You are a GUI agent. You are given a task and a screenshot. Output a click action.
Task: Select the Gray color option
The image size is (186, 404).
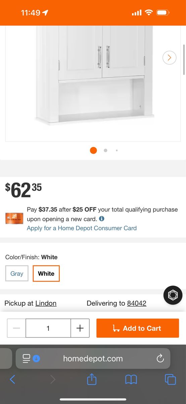click(17, 273)
